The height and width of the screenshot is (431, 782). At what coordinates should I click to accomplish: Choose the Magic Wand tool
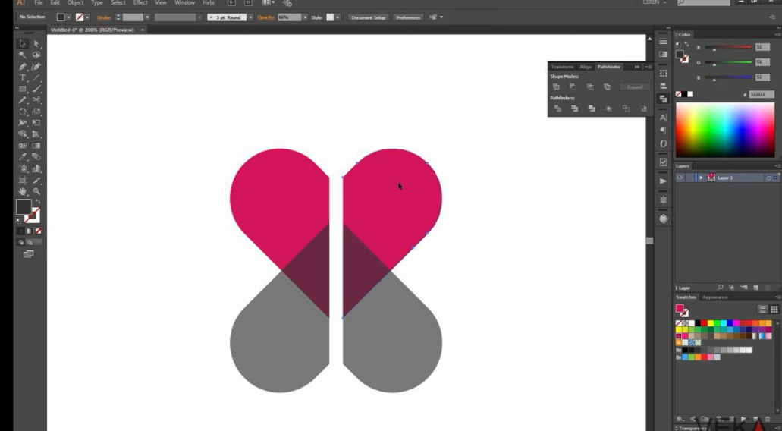coord(23,55)
